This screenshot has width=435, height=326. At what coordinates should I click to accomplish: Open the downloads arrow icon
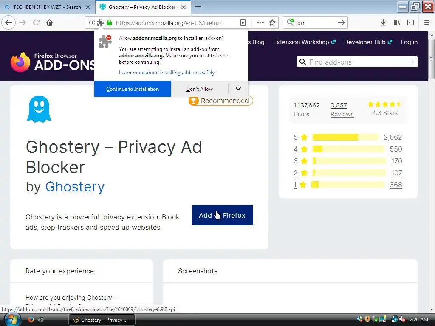383,23
